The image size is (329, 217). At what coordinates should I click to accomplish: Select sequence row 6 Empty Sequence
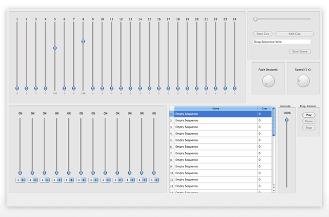(220, 147)
